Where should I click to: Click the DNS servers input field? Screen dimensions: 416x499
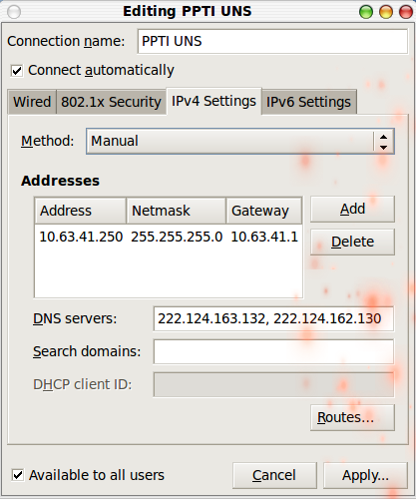point(273,318)
